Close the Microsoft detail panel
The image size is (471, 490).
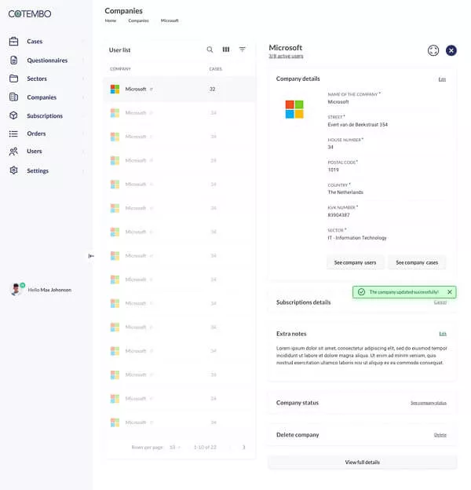(x=451, y=50)
